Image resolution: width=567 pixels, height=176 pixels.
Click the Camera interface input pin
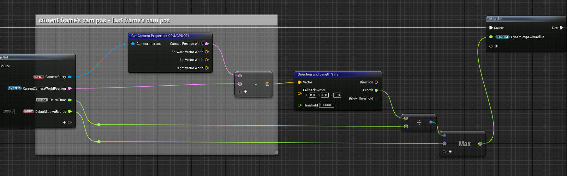133,44
